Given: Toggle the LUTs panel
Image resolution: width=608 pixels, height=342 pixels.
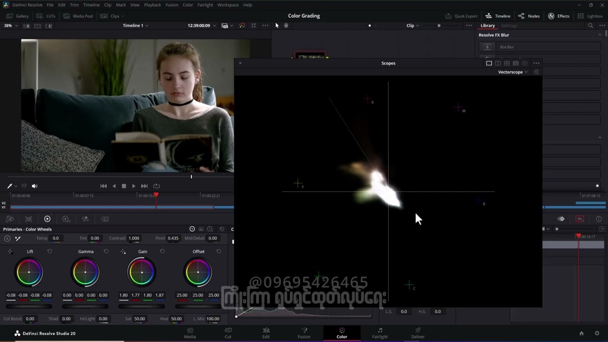Looking at the screenshot, I should point(46,16).
